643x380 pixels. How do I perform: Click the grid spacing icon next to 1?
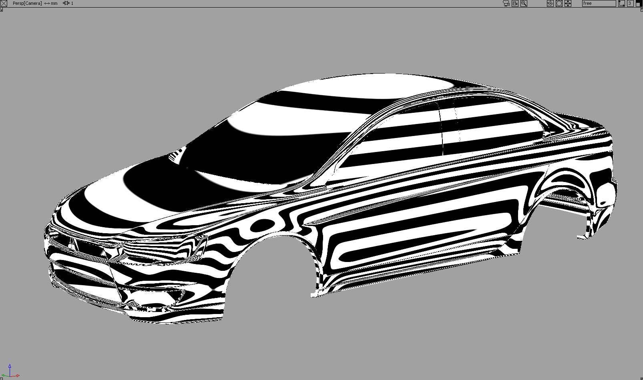[x=67, y=3]
